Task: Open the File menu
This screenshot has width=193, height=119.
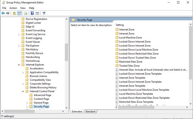Action: coord(4,8)
